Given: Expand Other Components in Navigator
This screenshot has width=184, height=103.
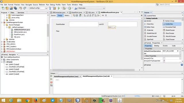Looking at the screenshot, I should [2, 60].
